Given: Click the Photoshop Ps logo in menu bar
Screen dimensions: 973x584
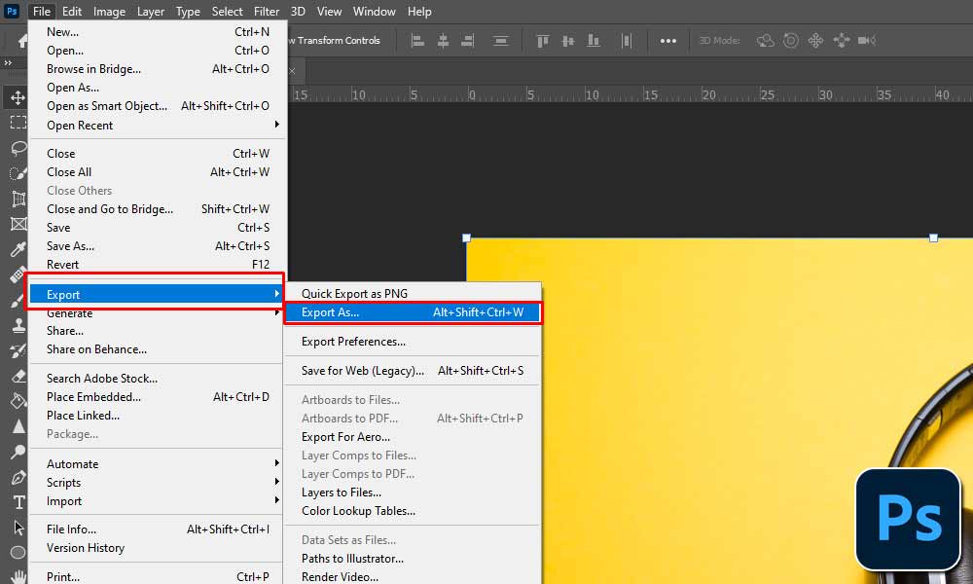Looking at the screenshot, I should coord(12,11).
